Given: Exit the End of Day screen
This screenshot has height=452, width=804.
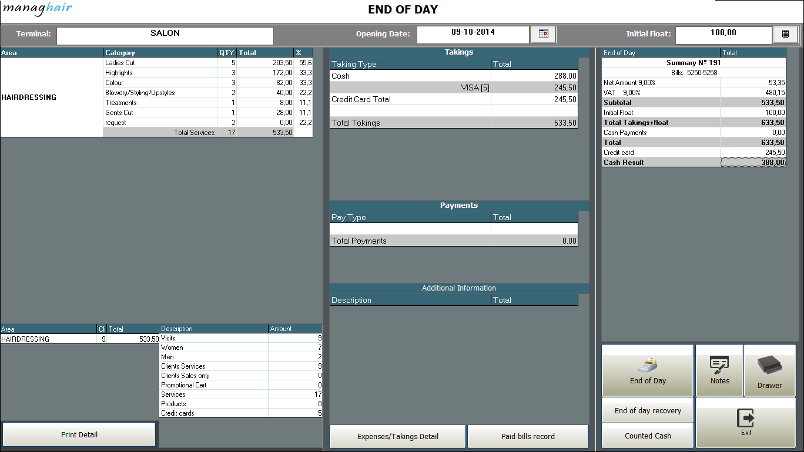Looking at the screenshot, I should 746,423.
